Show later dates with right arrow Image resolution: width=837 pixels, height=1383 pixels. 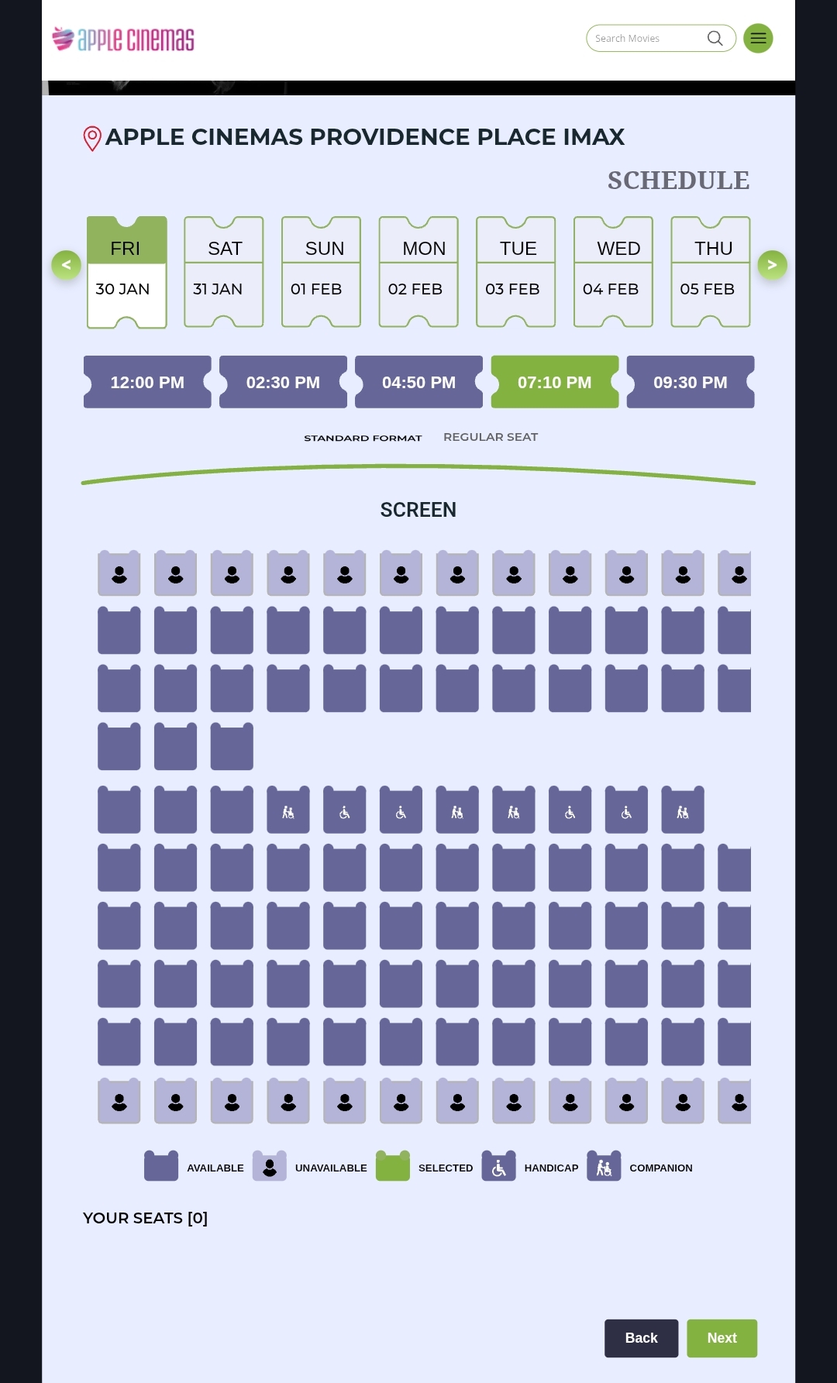click(x=772, y=265)
